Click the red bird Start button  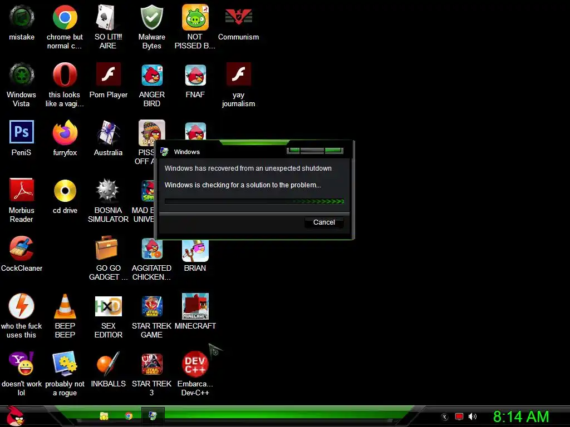pyautogui.click(x=15, y=416)
